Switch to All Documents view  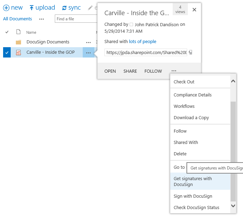(x=18, y=19)
